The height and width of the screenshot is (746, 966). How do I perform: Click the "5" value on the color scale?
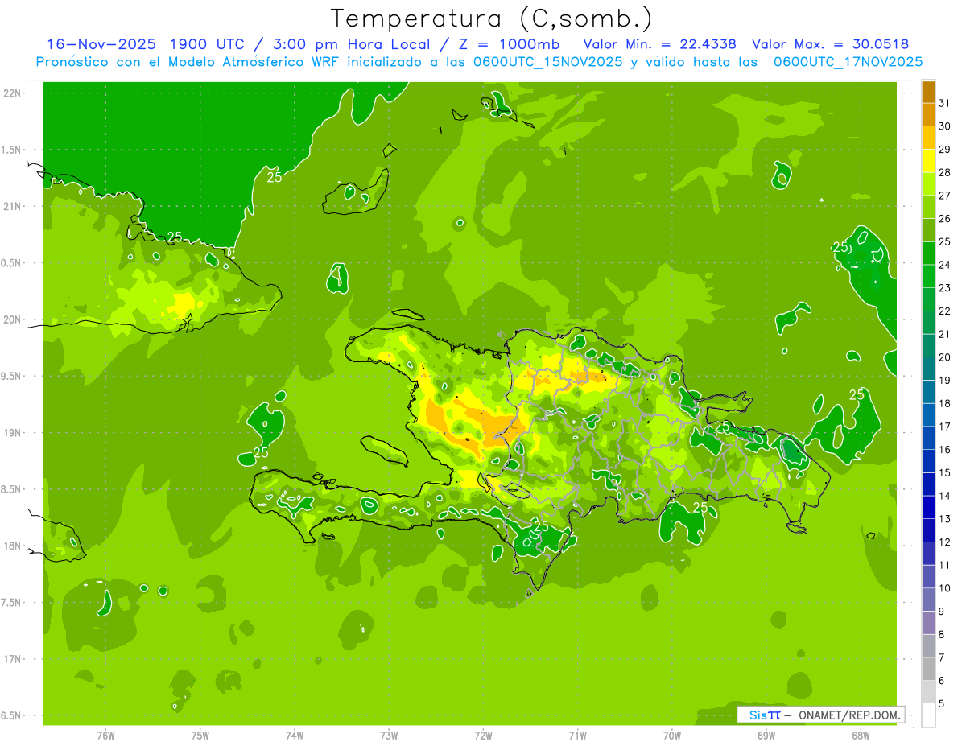click(x=942, y=704)
